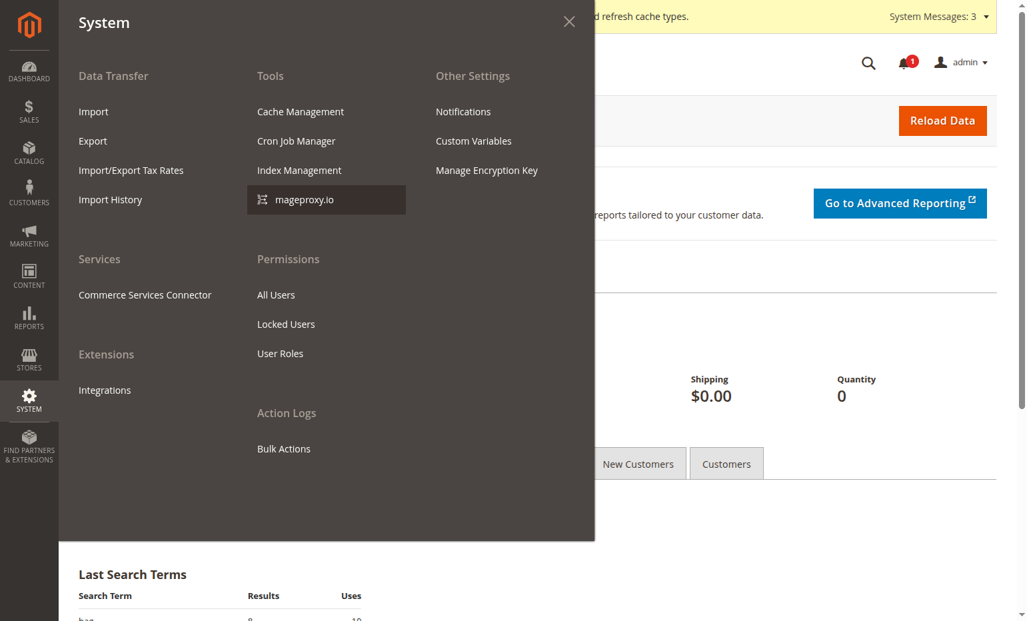Click the search magnifier icon
This screenshot has height=621, width=1027.
pyautogui.click(x=868, y=63)
